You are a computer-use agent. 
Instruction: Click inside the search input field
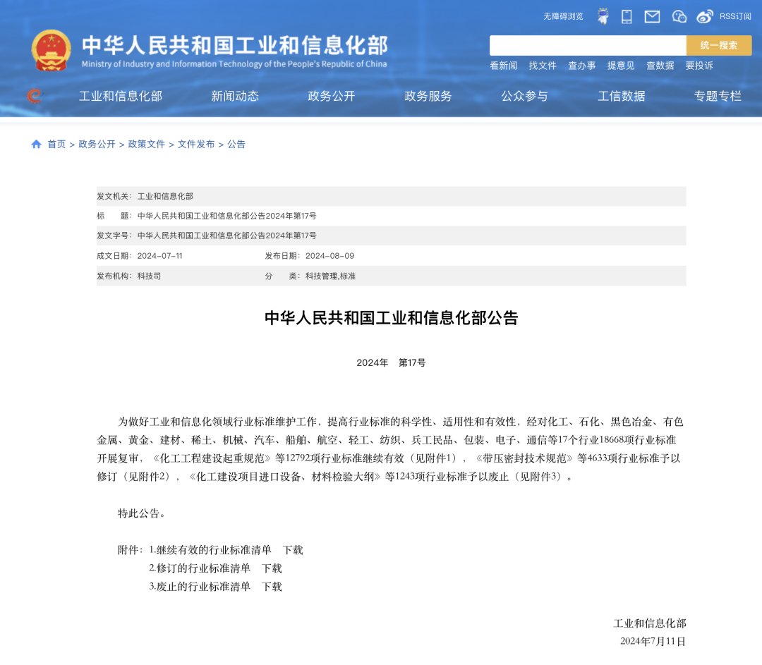pos(586,44)
